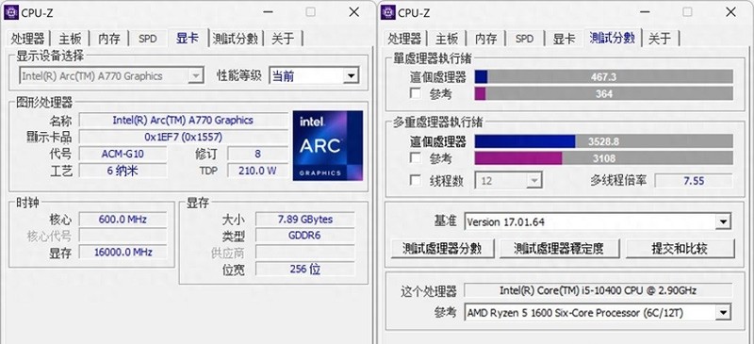Click the TDP value 210.0 W

pos(257,171)
